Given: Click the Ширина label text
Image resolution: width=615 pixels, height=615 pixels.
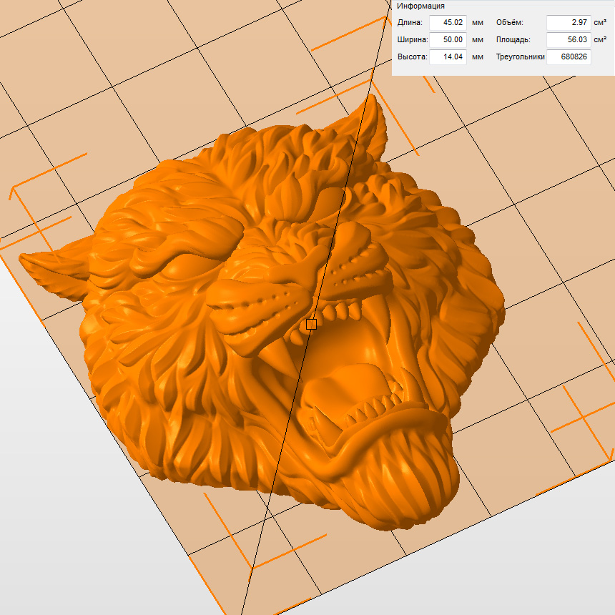Looking at the screenshot, I should point(413,39).
